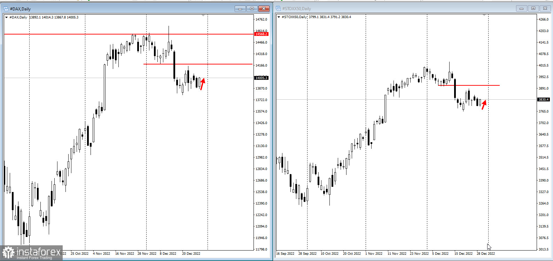Click the 8 Dec 2022 date on the DAX time axis
Screen dimensions: 553x261
(168, 254)
